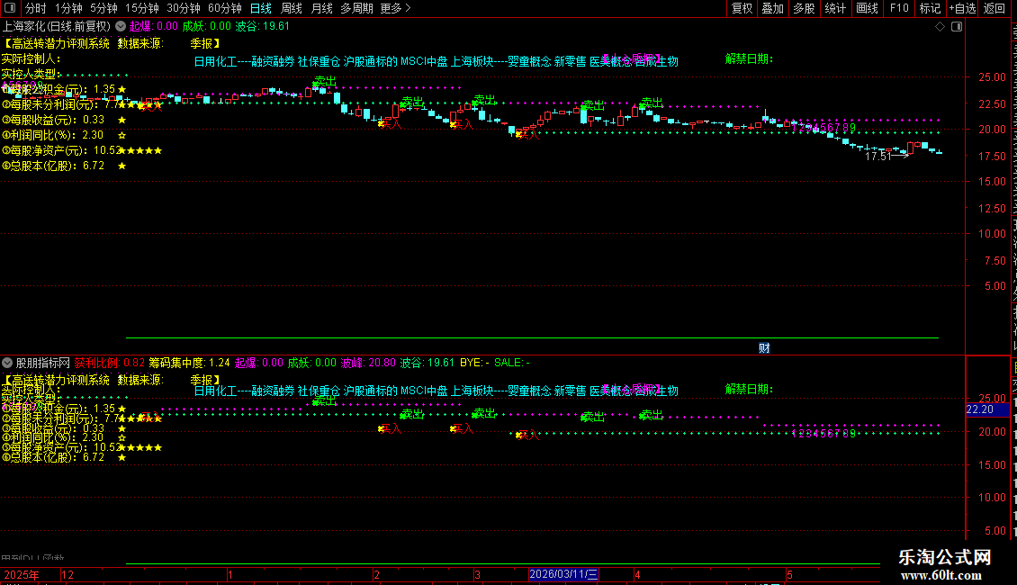Click the 筹码集中度: 1.24 readout
The height and width of the screenshot is (585, 1017).
pyautogui.click(x=189, y=364)
